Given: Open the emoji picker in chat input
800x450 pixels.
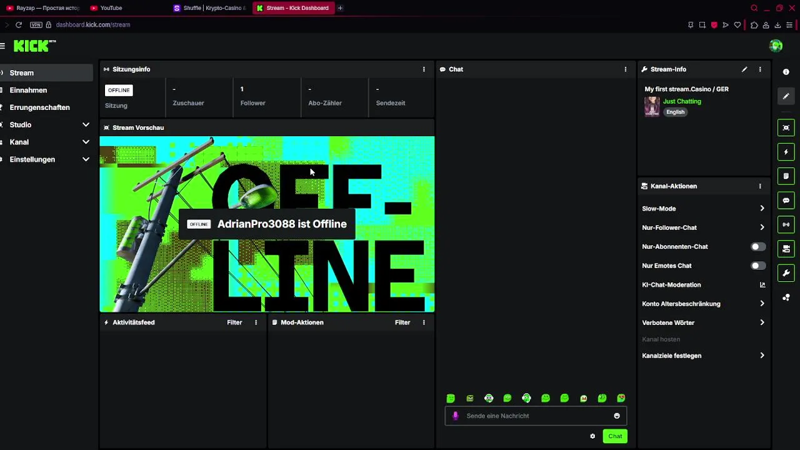Looking at the screenshot, I should pyautogui.click(x=617, y=416).
